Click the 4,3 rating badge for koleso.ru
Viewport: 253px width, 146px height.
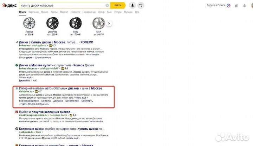coord(52,45)
